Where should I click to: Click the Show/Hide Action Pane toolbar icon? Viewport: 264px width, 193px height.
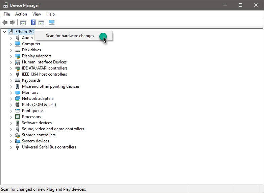pyautogui.click(x=41, y=22)
